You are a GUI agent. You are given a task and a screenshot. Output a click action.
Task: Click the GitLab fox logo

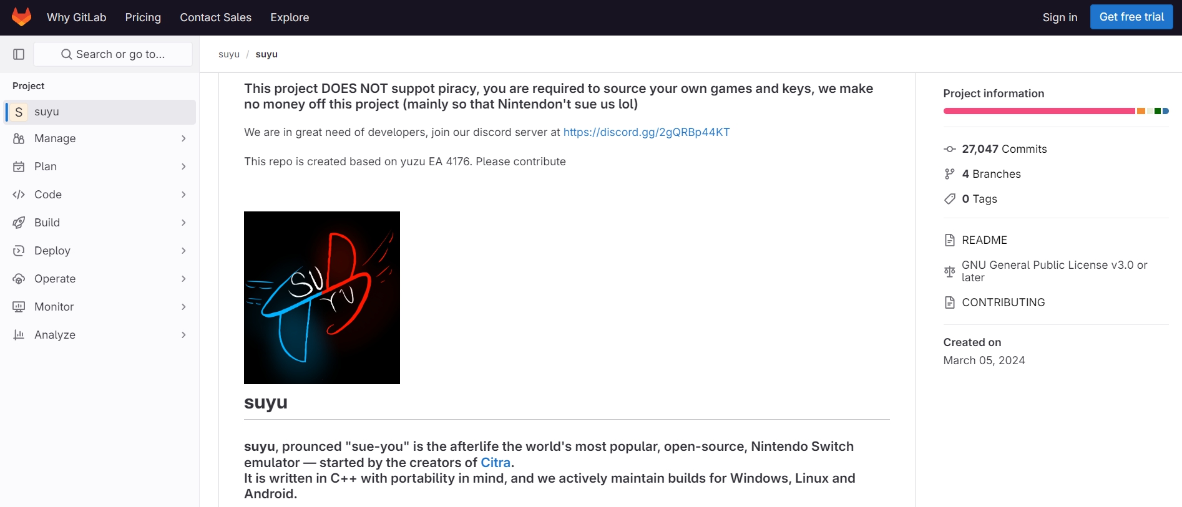21,17
